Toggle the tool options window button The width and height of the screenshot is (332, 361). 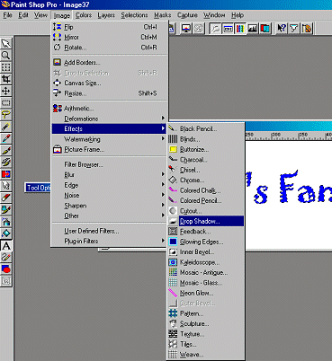[x=228, y=29]
